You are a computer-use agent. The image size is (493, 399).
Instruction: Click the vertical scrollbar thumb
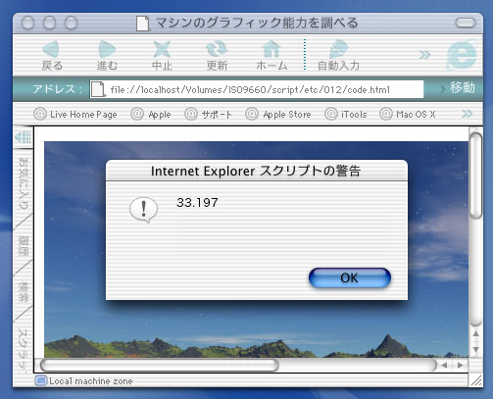[x=475, y=175]
